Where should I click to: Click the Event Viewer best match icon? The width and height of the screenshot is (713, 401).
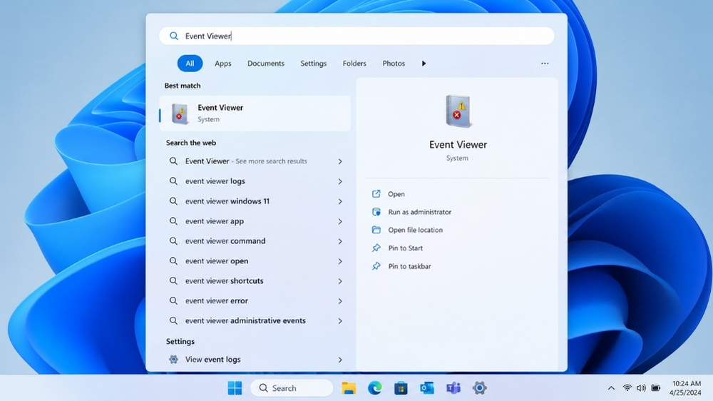click(x=180, y=113)
